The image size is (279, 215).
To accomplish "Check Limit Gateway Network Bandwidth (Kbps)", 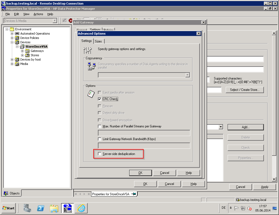I will tap(100, 139).
